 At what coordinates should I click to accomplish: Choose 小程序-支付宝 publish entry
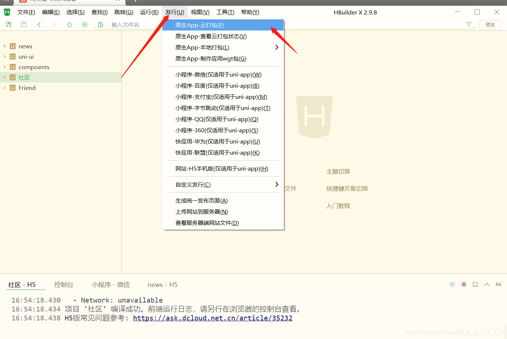pyautogui.click(x=223, y=97)
